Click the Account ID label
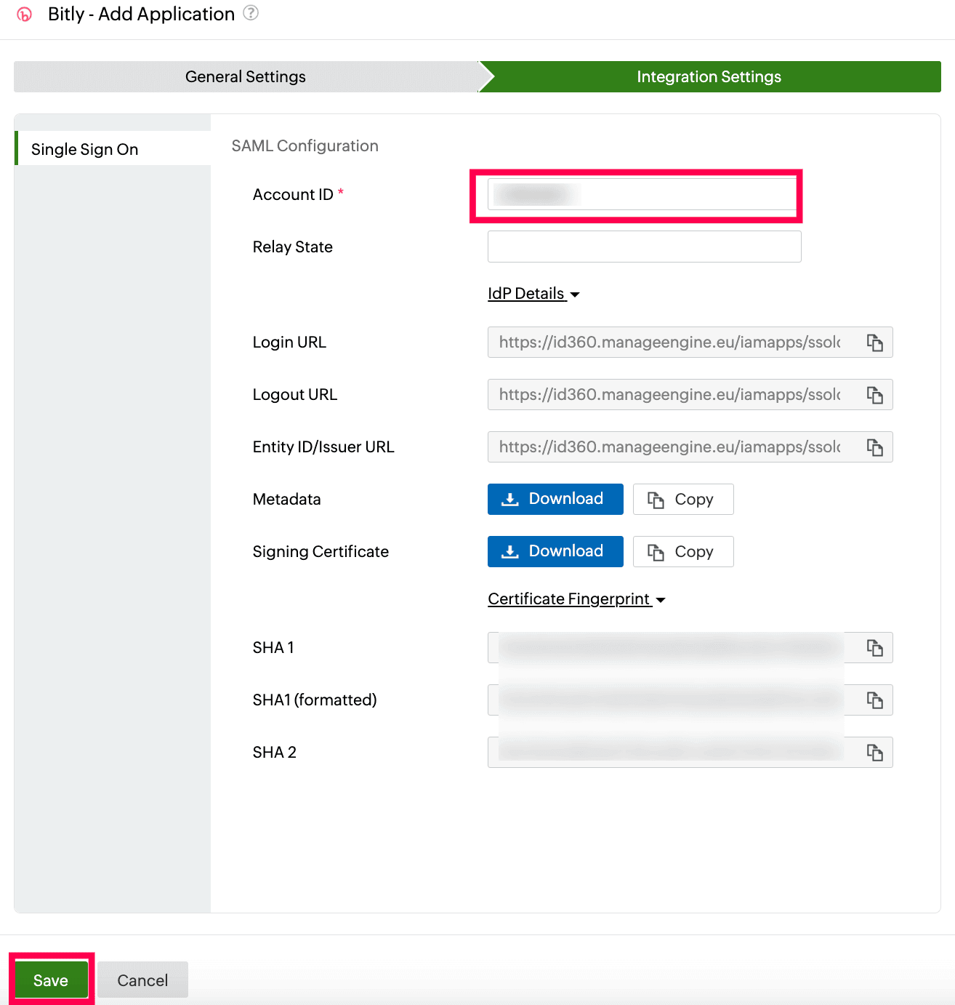This screenshot has width=955, height=1005. [x=293, y=195]
